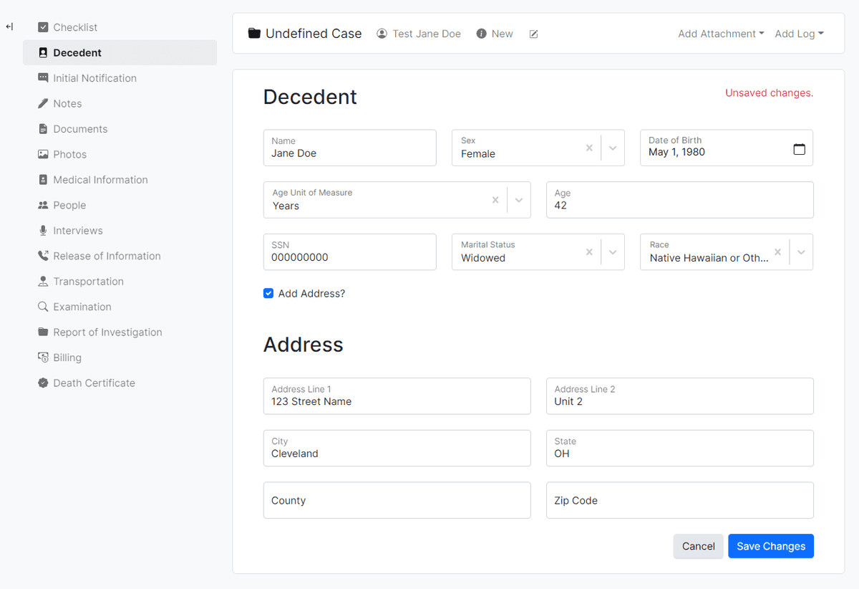Clear the Sex field with its X button
Screen dimensions: 859x589
589,148
